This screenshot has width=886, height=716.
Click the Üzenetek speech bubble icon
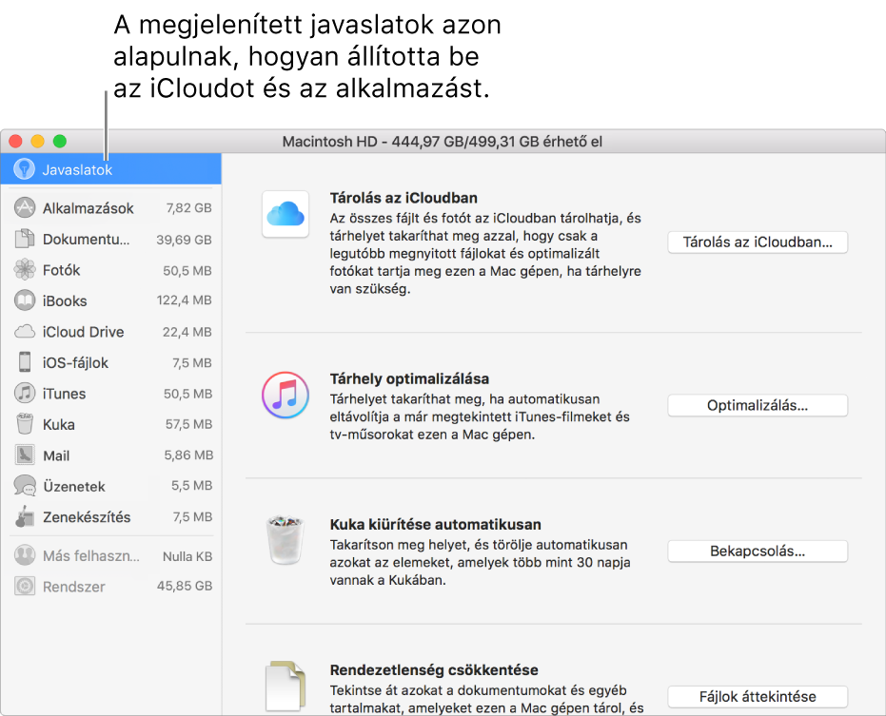25,486
